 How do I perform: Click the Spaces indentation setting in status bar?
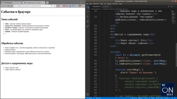(140, 98)
